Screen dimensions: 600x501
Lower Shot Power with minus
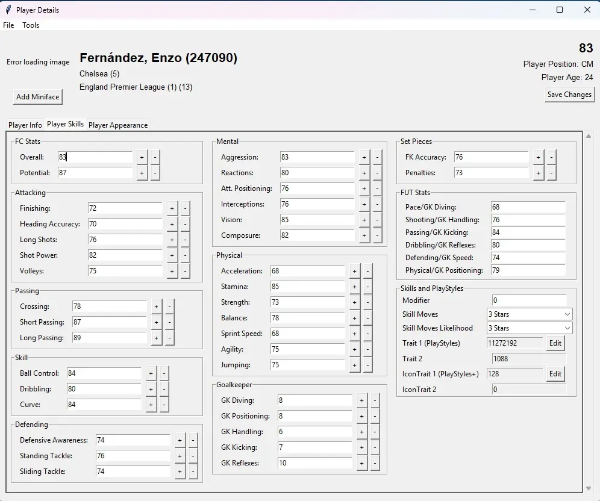tap(185, 255)
